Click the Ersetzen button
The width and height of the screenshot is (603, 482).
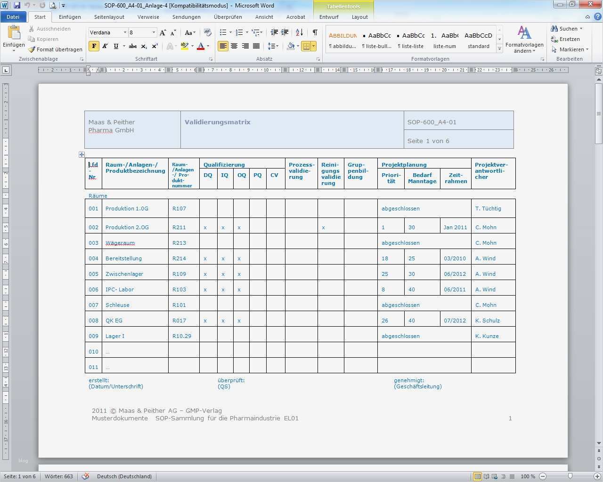[565, 39]
